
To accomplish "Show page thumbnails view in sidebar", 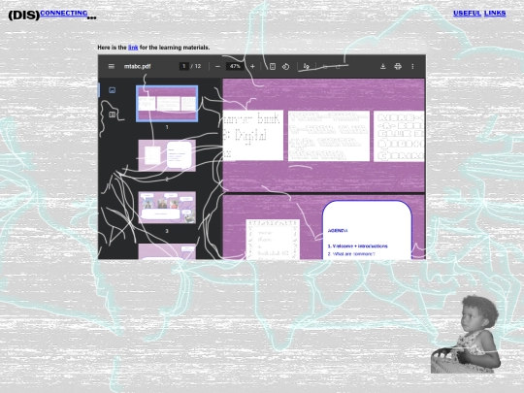I will coord(112,90).
